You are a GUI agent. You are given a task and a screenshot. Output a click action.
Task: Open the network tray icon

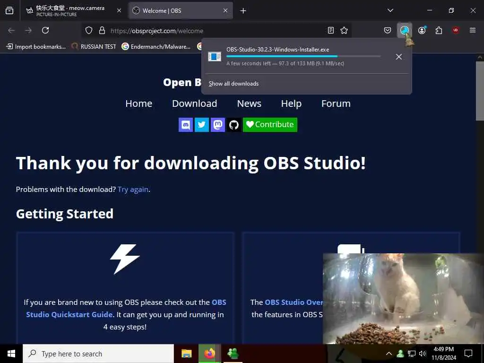pyautogui.click(x=412, y=354)
